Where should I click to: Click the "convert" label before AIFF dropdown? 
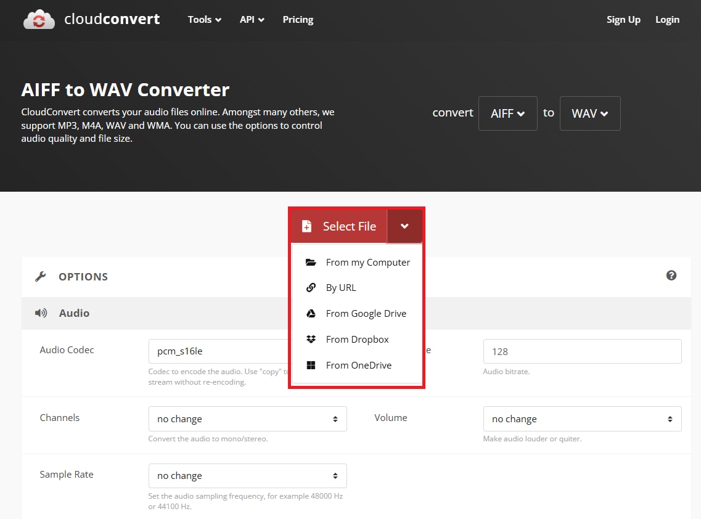[x=453, y=113]
